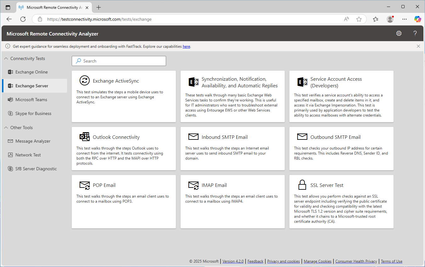Open the Service Account Access (Developers) title
This screenshot has height=267, width=425.
tap(336, 82)
